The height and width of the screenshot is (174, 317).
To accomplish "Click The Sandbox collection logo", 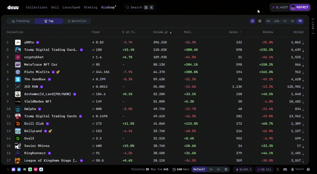I will [18, 79].
